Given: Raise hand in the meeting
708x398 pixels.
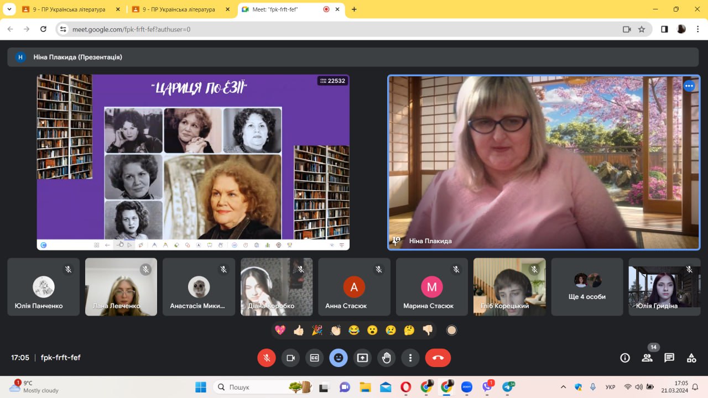Looking at the screenshot, I should coord(386,358).
